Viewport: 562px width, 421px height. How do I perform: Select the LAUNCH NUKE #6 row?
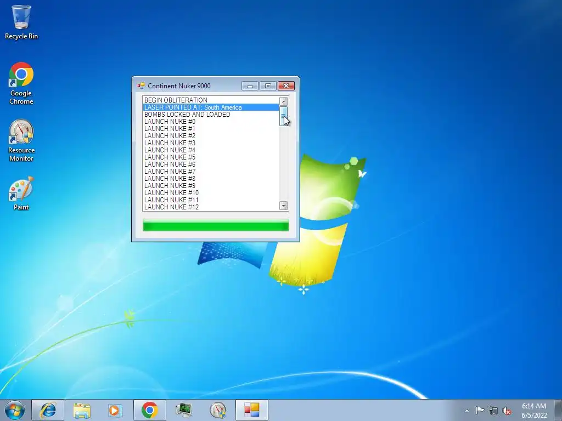pos(211,164)
